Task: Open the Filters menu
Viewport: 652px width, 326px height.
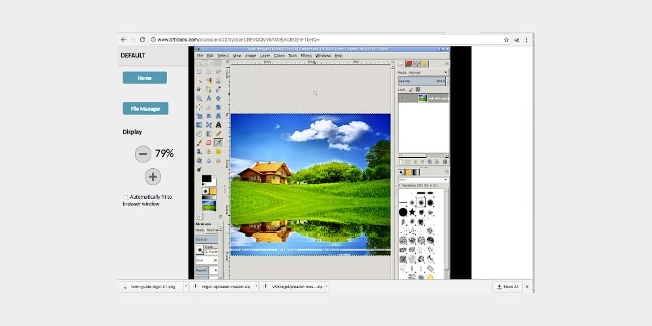Action: (x=306, y=55)
